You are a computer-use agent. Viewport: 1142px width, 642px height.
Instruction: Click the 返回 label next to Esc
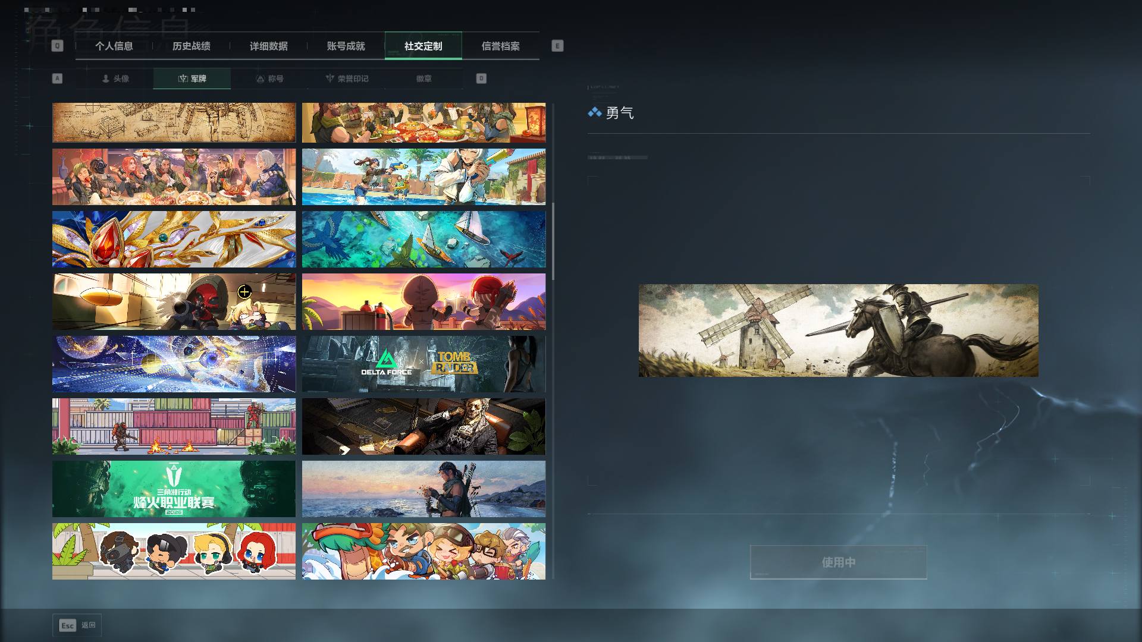pyautogui.click(x=89, y=625)
